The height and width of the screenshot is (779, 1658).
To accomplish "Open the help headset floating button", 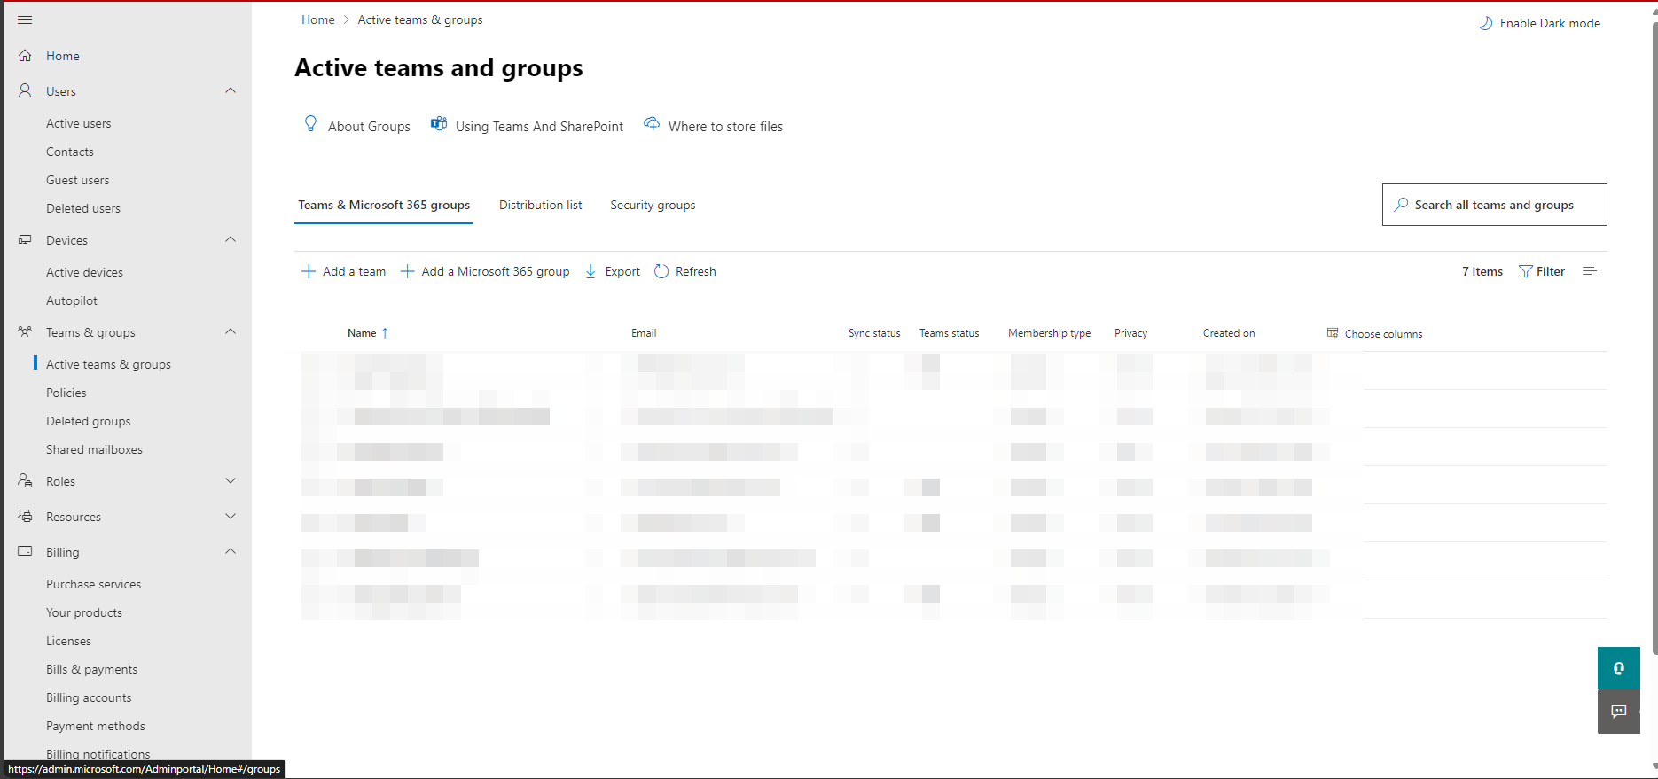I will click(x=1619, y=668).
